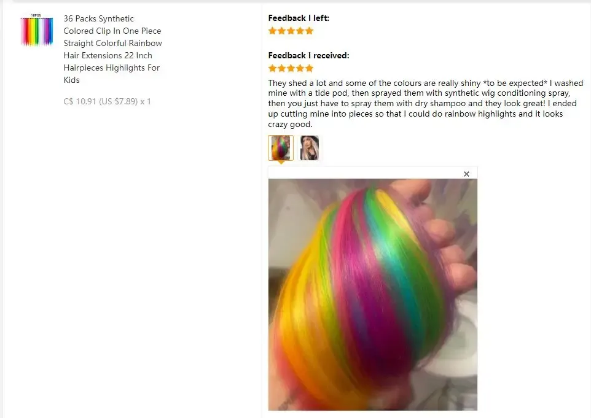
Task: Click second star under Feedback I left
Action: 281,31
